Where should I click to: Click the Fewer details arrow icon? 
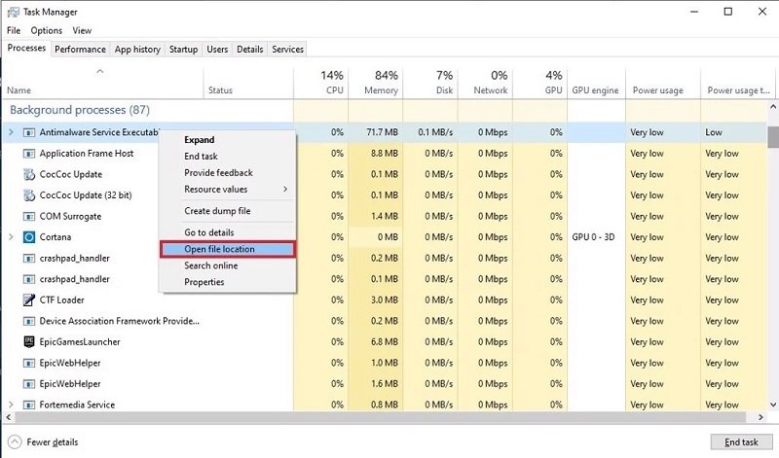pos(15,441)
